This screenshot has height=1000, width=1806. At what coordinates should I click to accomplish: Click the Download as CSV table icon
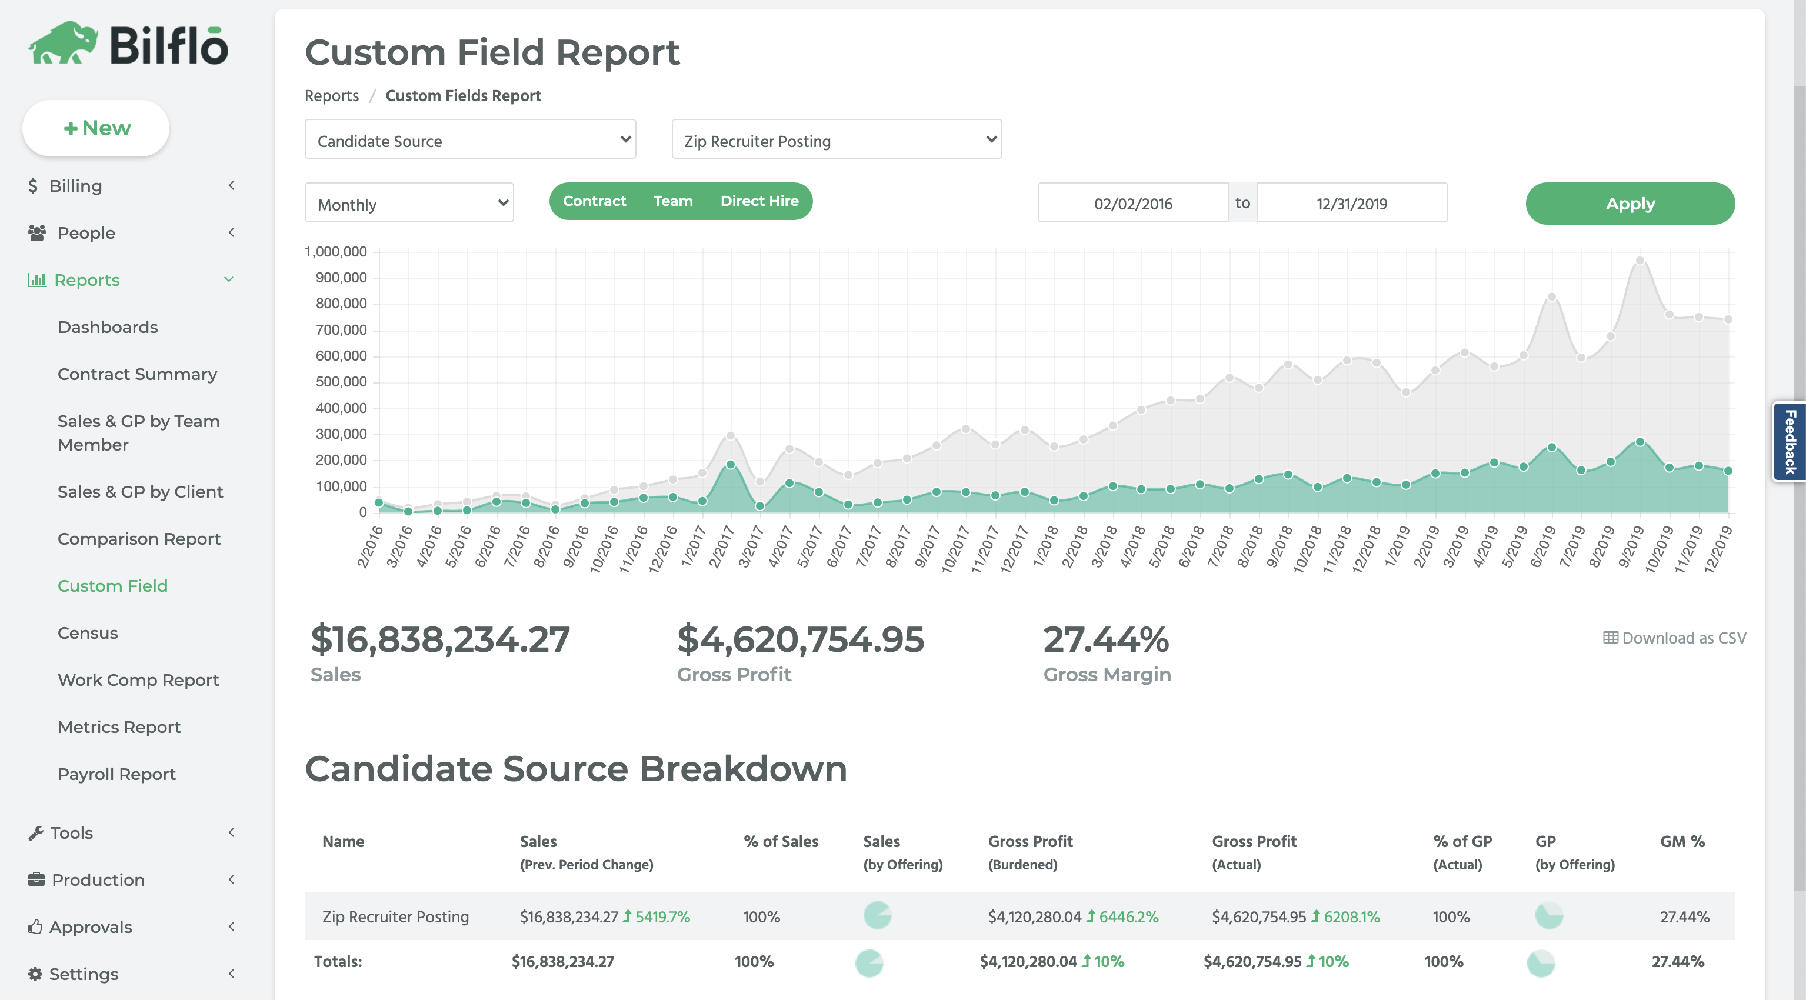[1610, 638]
